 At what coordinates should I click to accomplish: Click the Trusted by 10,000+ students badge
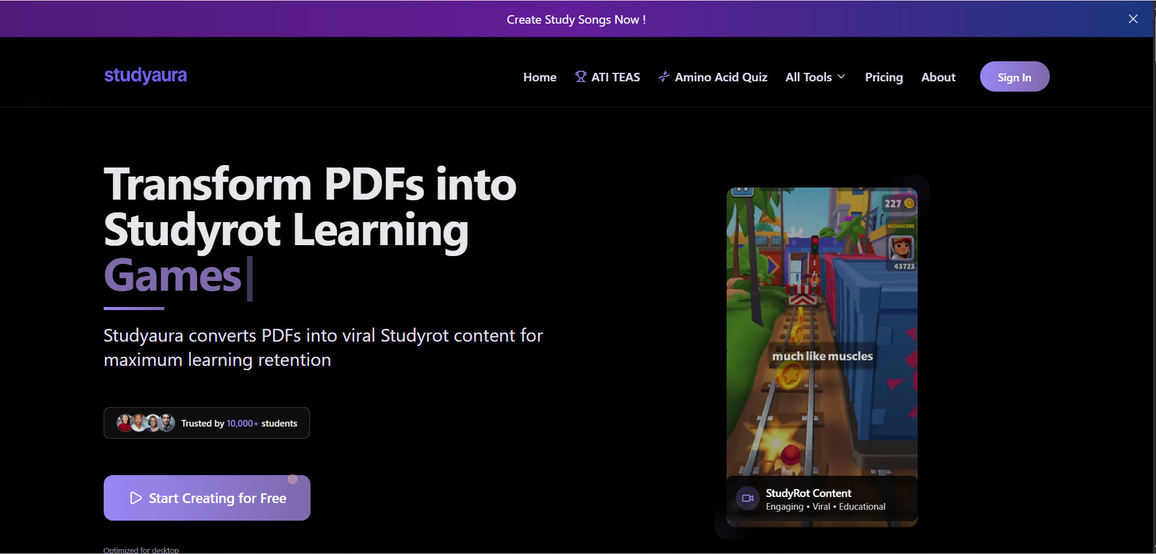tap(207, 423)
